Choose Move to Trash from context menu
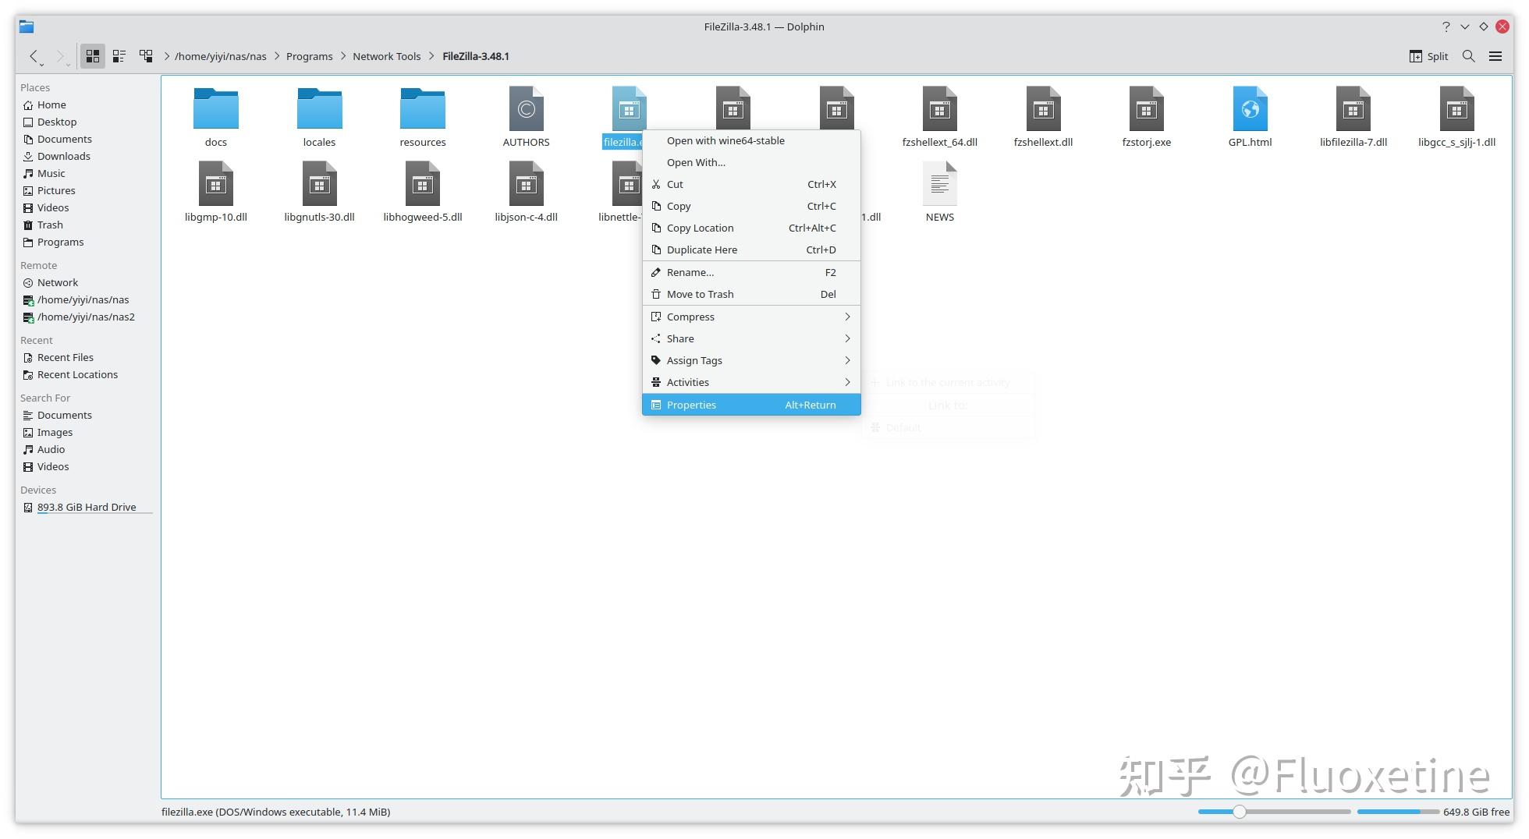The image size is (1529, 839). 700,294
